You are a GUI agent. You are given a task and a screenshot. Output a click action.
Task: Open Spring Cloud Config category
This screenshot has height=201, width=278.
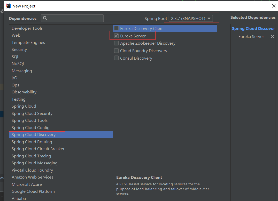61,127
